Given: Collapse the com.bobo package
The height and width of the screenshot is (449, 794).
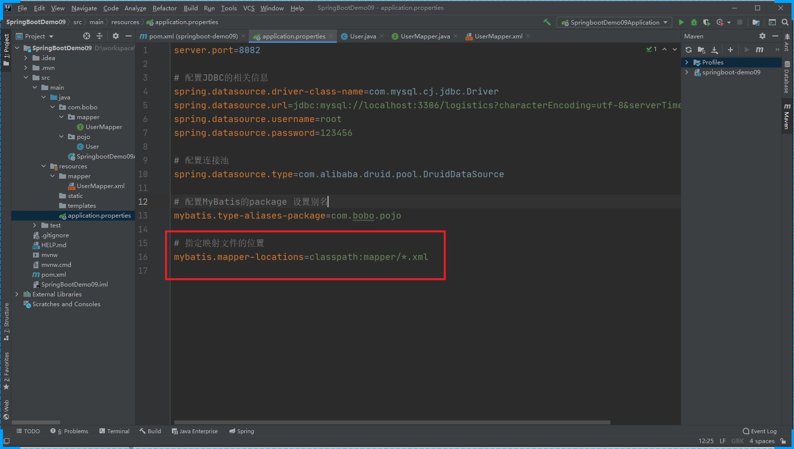Looking at the screenshot, I should click(53, 107).
